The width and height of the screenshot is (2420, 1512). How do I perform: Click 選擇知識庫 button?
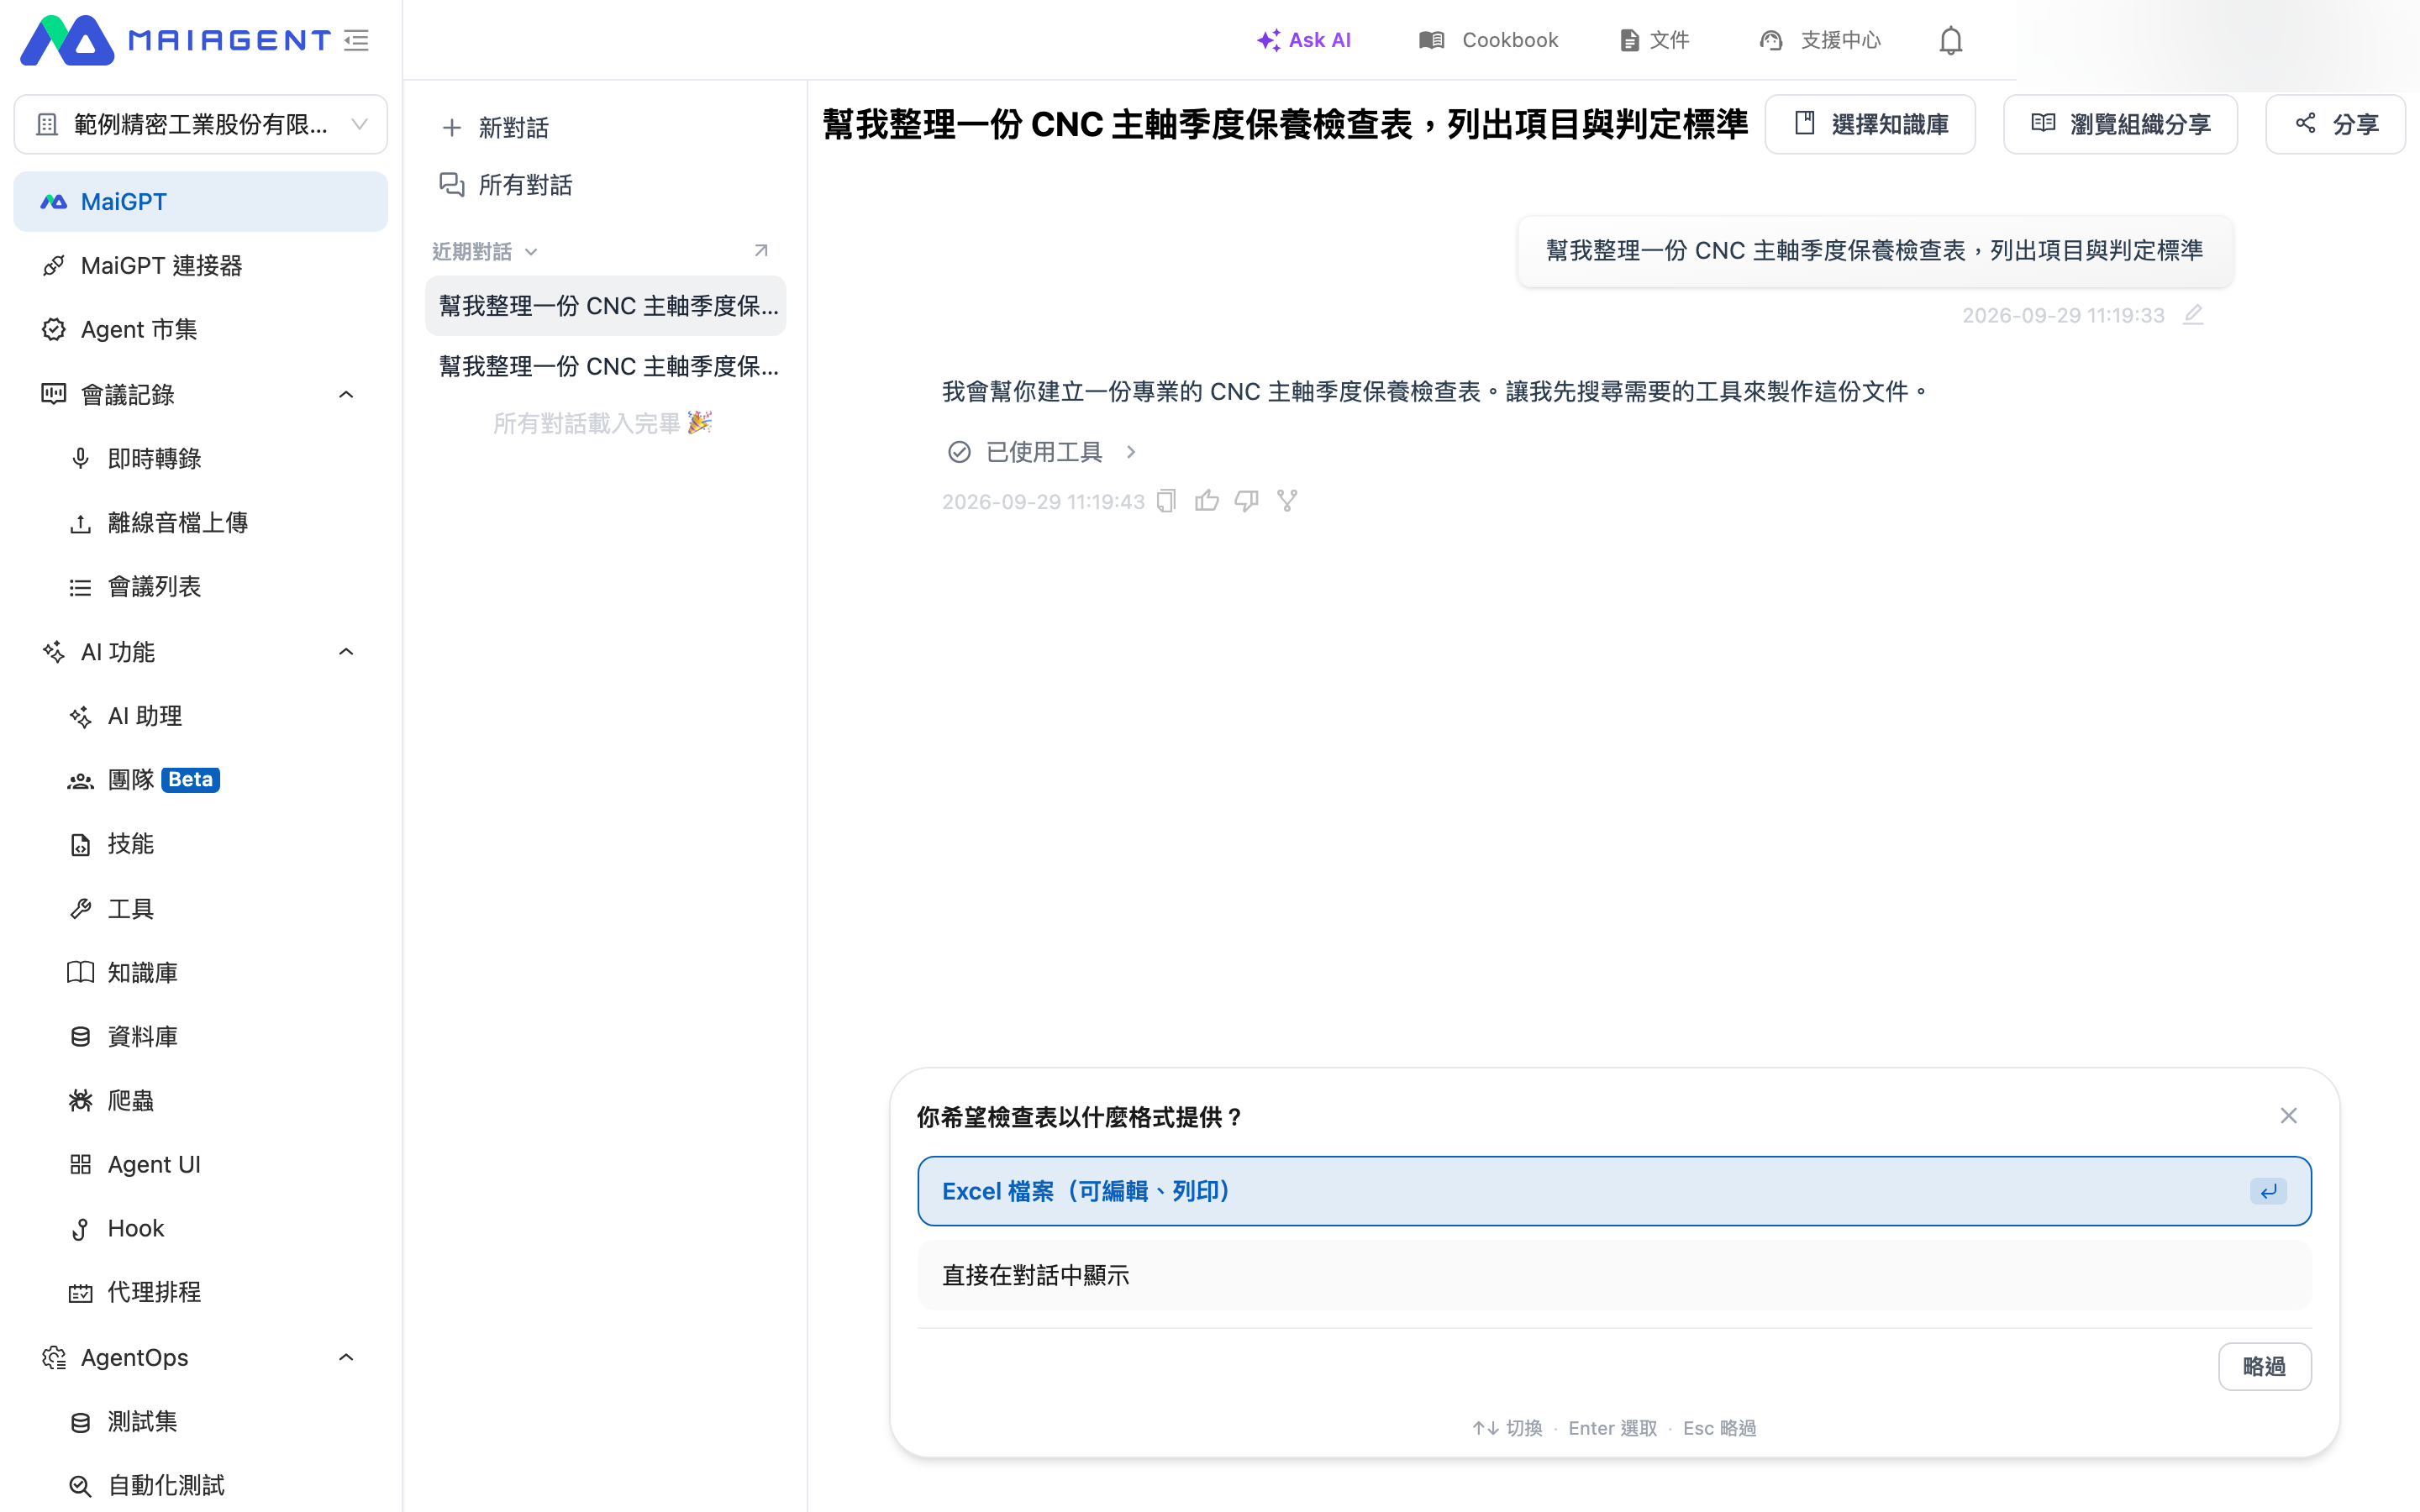pyautogui.click(x=1870, y=124)
